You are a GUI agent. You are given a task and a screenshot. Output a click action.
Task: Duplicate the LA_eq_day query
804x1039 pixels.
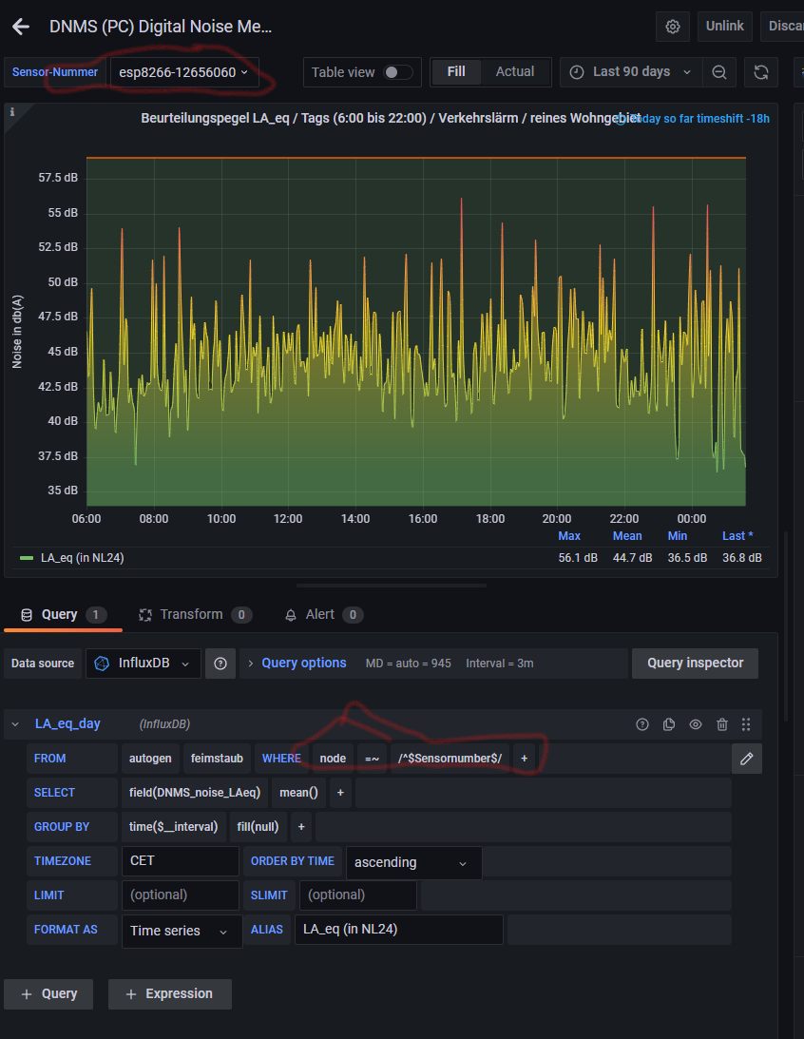point(669,724)
